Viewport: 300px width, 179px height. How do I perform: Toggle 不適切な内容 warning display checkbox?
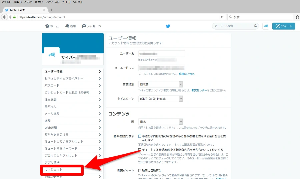pos(140,136)
